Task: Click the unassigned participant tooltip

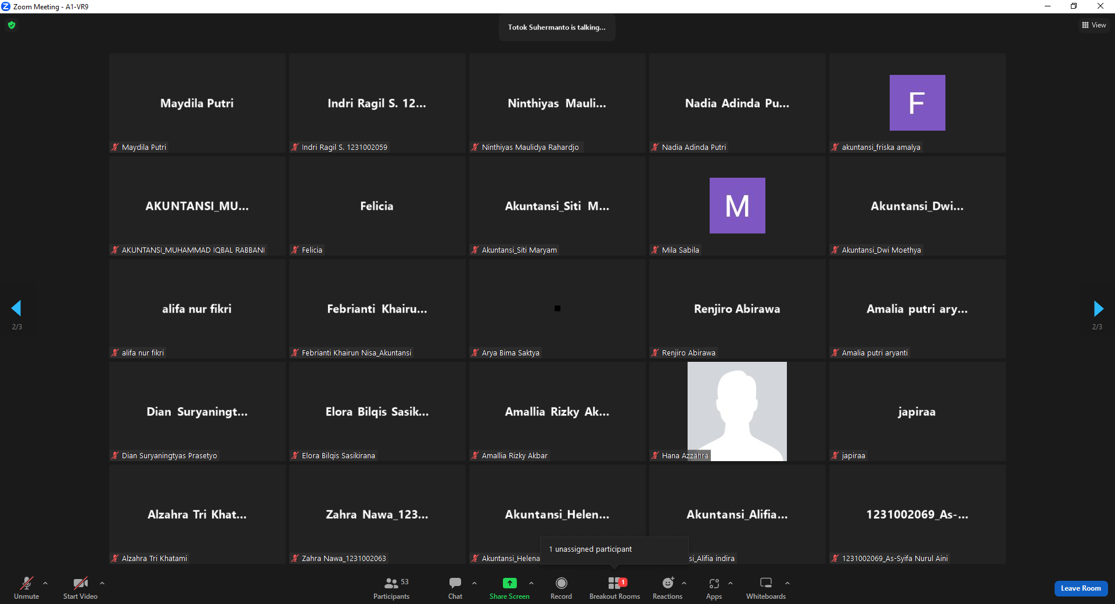Action: click(614, 549)
